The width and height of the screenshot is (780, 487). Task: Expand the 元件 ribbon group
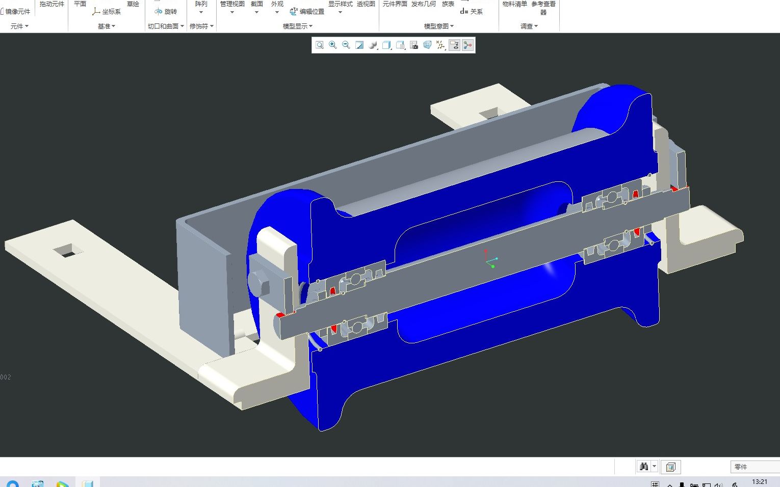[x=19, y=26]
